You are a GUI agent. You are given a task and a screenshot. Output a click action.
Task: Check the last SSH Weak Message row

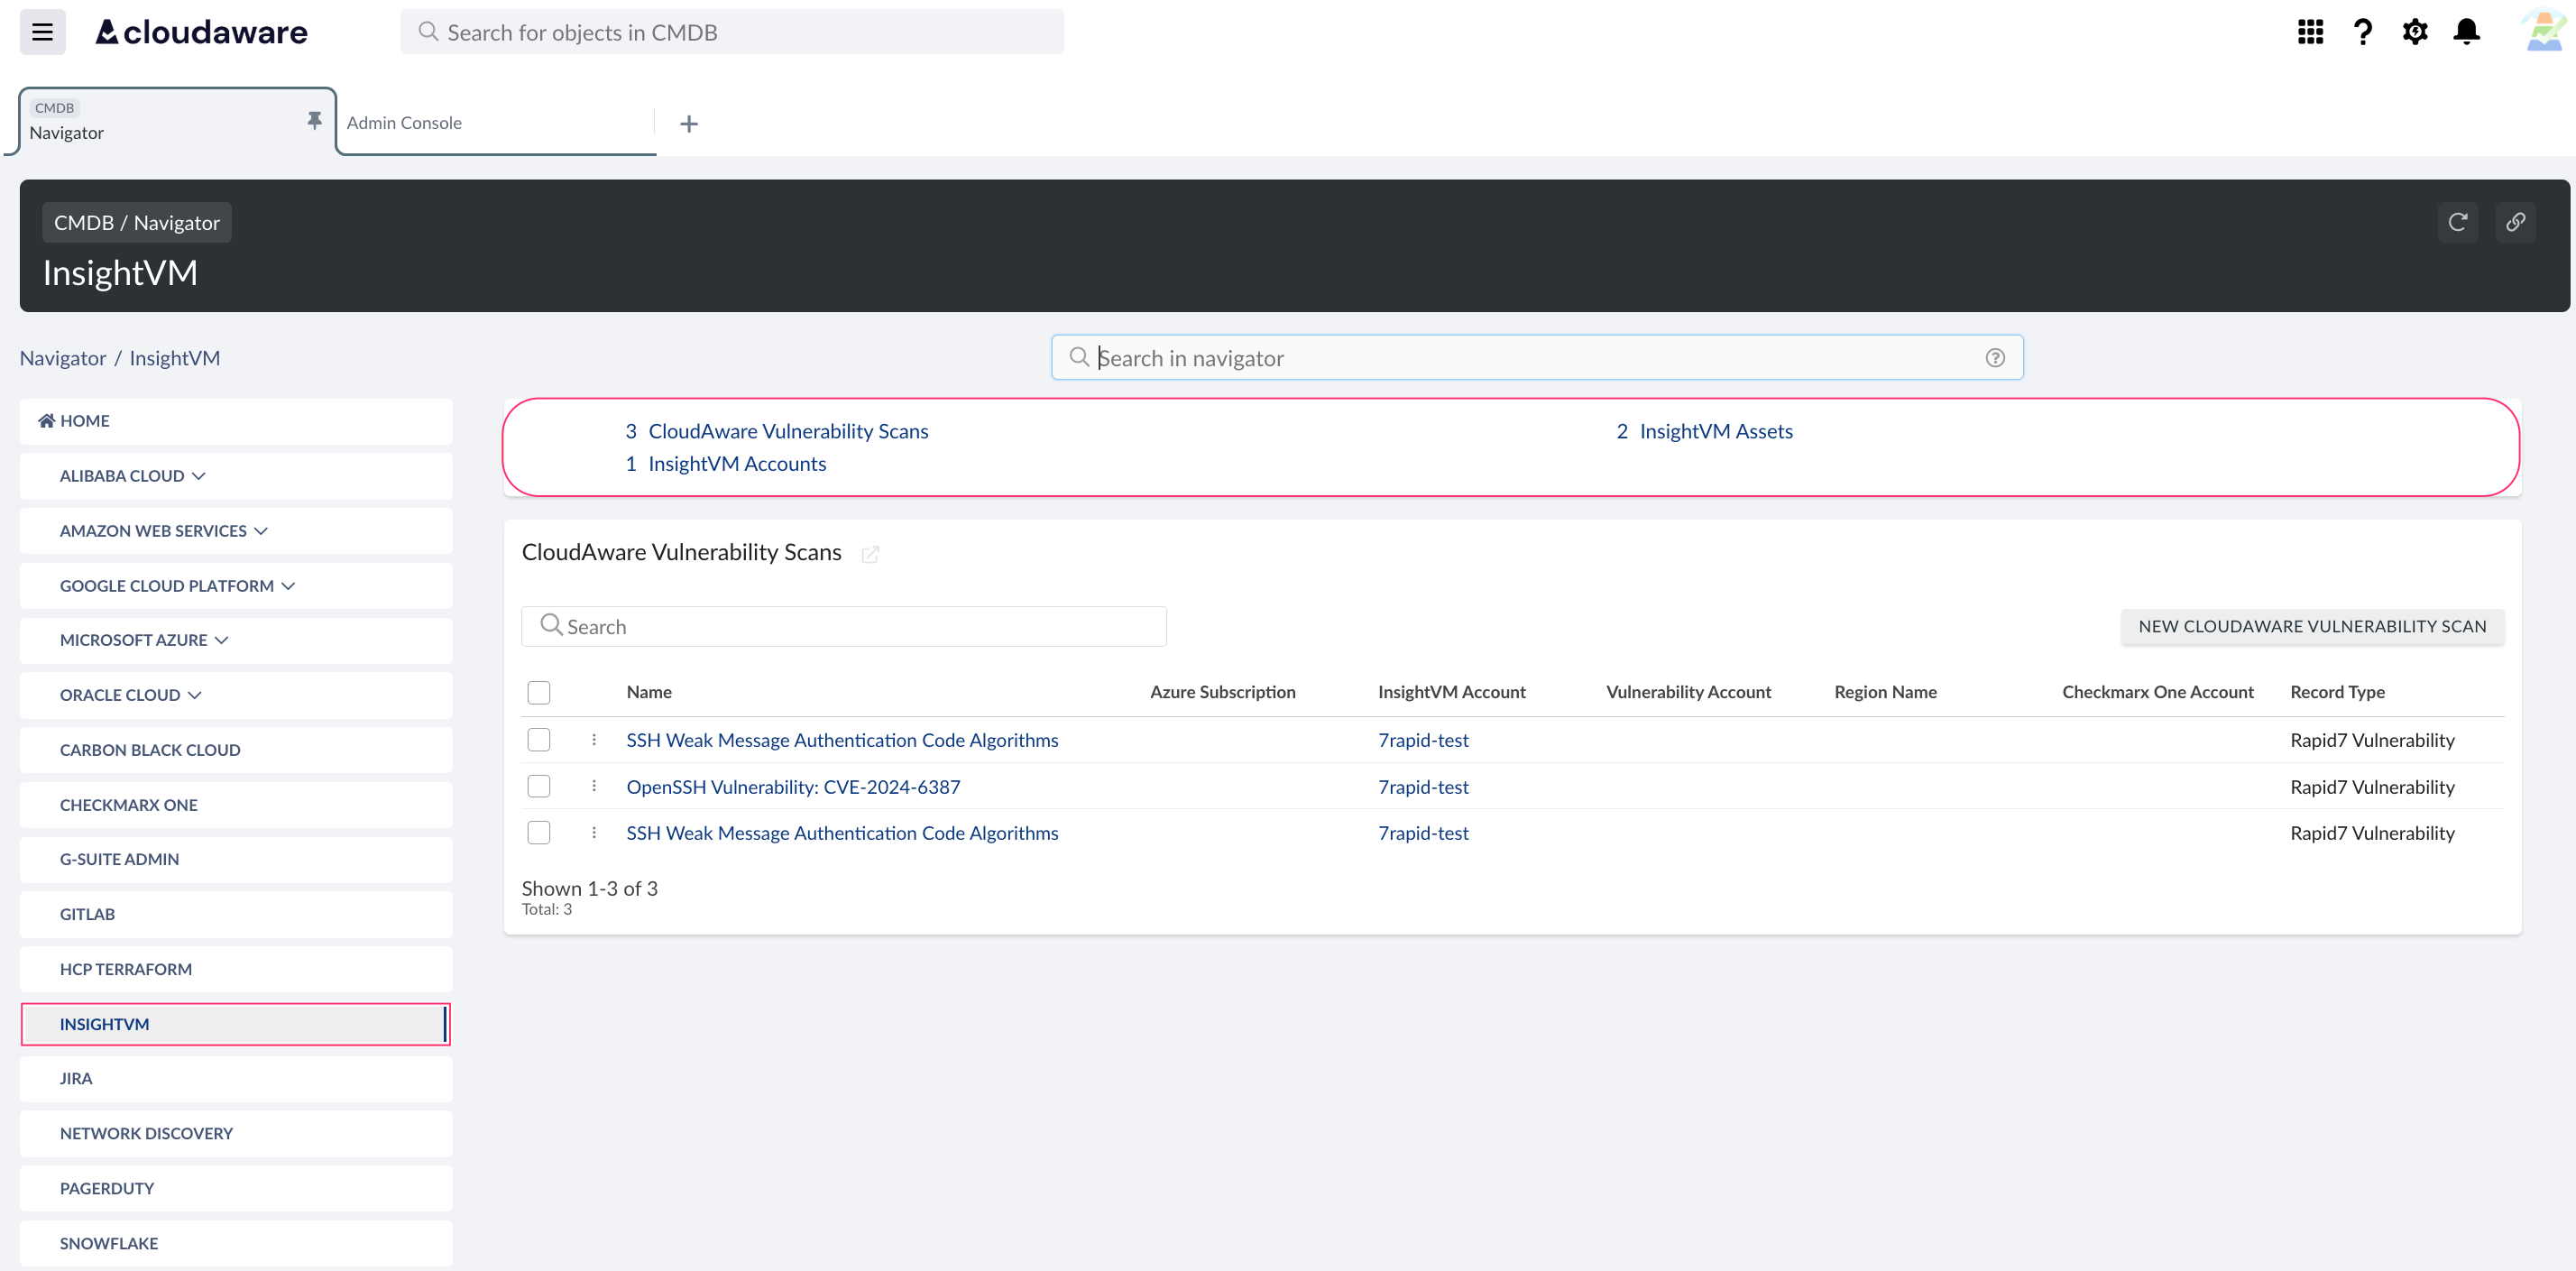[539, 833]
